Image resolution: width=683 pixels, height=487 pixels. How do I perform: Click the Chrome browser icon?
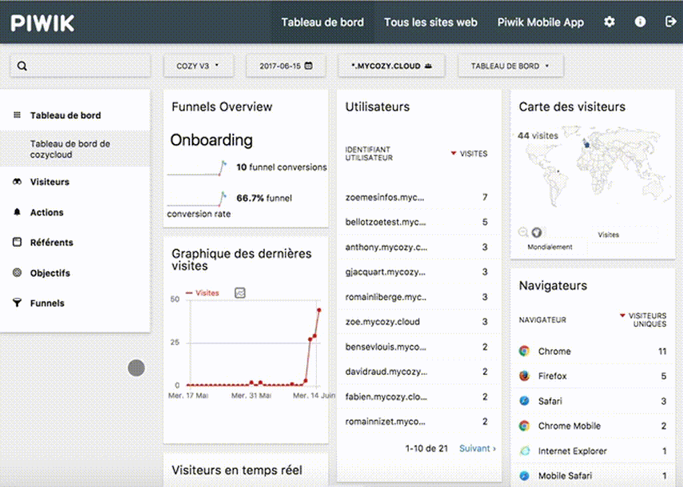524,351
